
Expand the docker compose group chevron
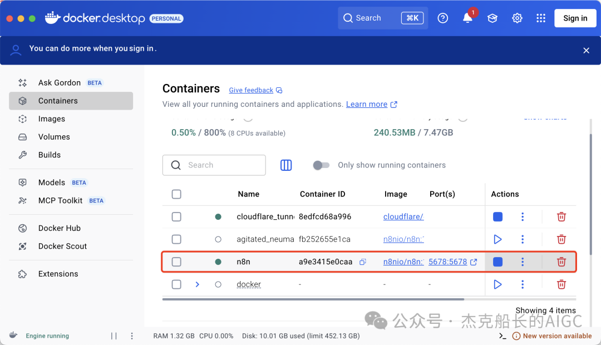point(198,284)
